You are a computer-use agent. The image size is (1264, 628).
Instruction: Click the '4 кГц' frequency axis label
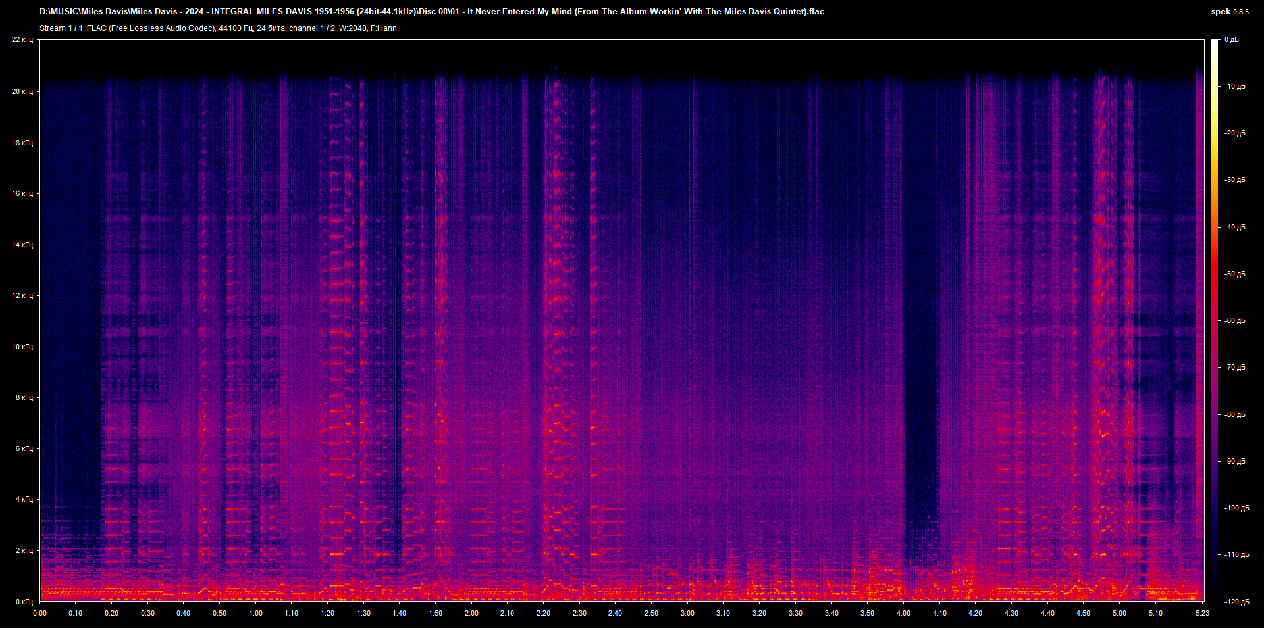(24, 499)
